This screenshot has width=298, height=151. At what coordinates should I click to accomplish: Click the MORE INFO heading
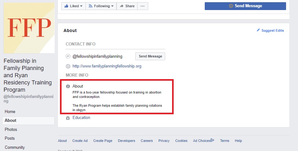[77, 75]
